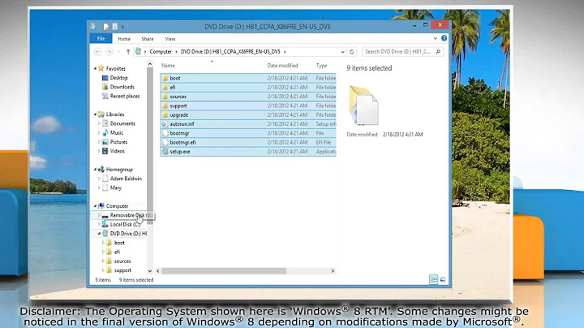Collapse the Libraries section
This screenshot has height=328, width=584.
click(95, 114)
